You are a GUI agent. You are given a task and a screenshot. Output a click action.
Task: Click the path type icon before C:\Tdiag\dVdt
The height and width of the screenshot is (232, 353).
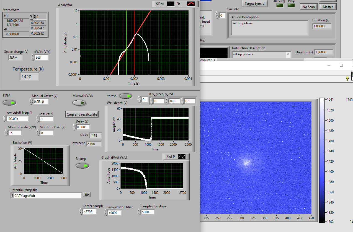pos(12,195)
